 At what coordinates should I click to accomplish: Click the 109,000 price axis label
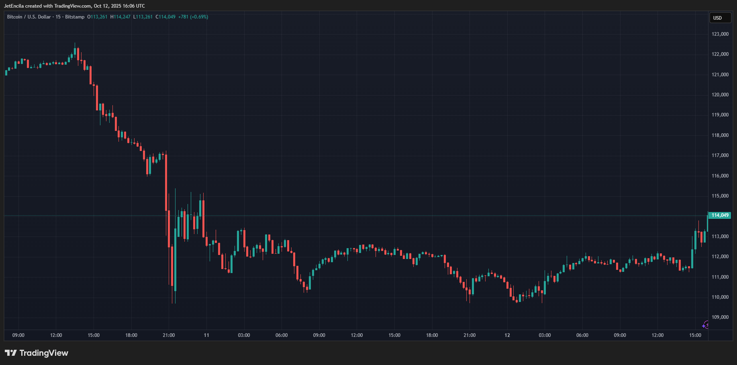tap(720, 317)
